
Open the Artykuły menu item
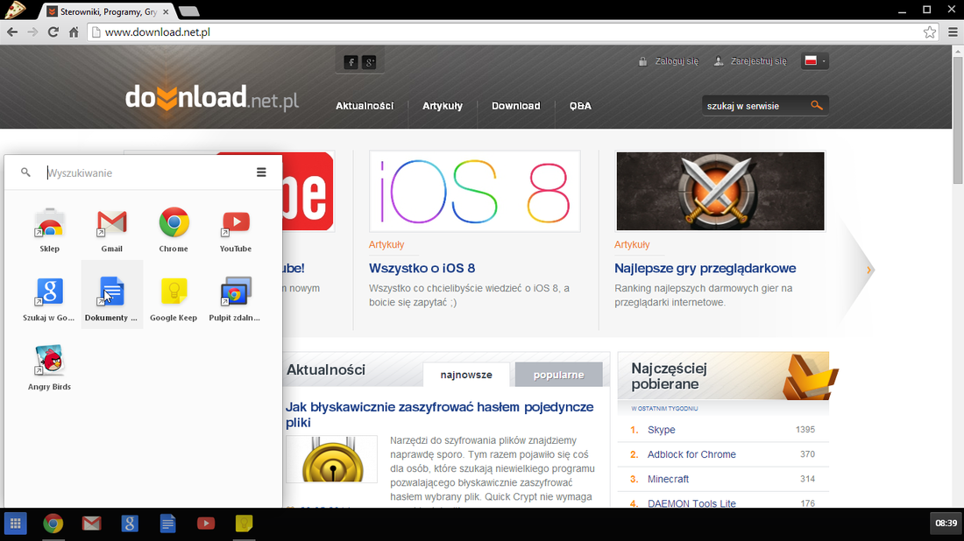pyautogui.click(x=443, y=106)
